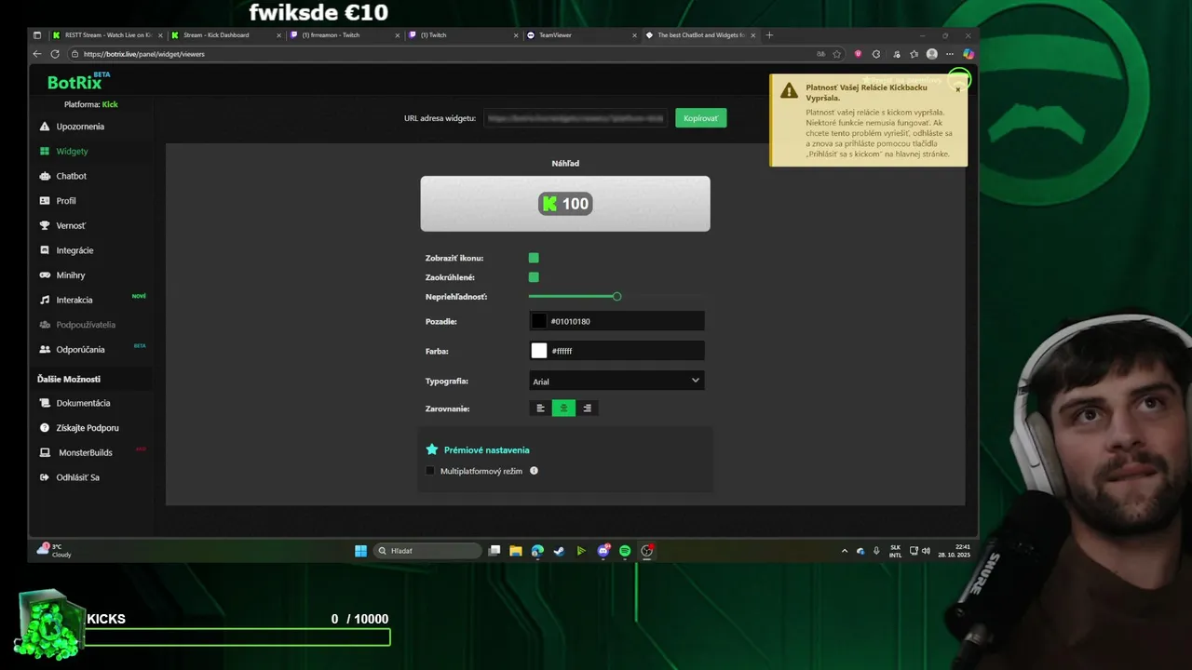Click the browser back arrow

click(38, 54)
